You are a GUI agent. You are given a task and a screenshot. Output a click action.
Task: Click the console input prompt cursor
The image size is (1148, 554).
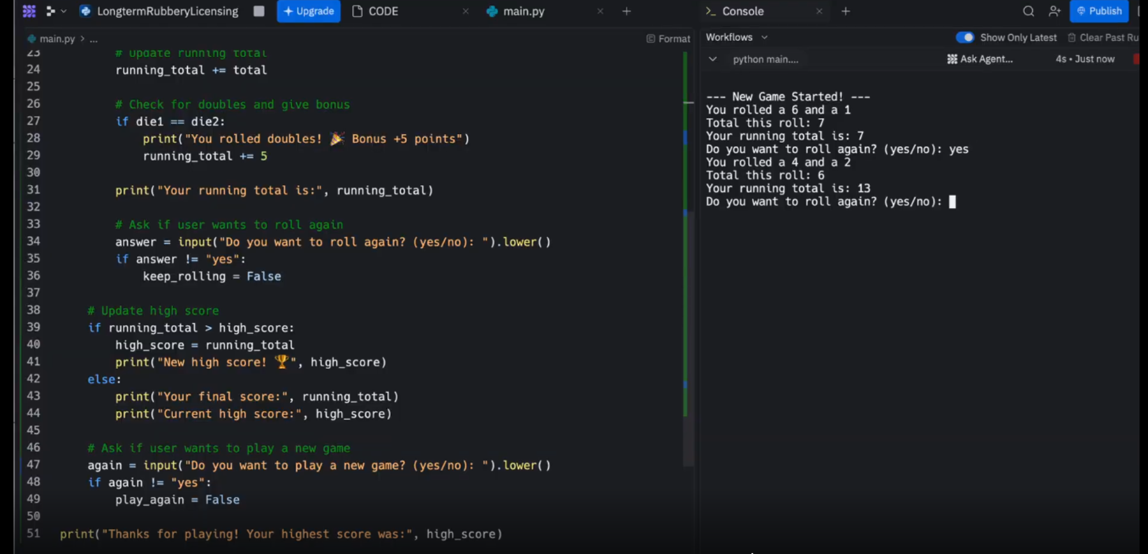(952, 202)
